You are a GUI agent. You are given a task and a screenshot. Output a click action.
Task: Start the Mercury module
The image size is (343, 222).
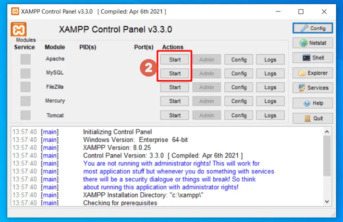point(175,101)
